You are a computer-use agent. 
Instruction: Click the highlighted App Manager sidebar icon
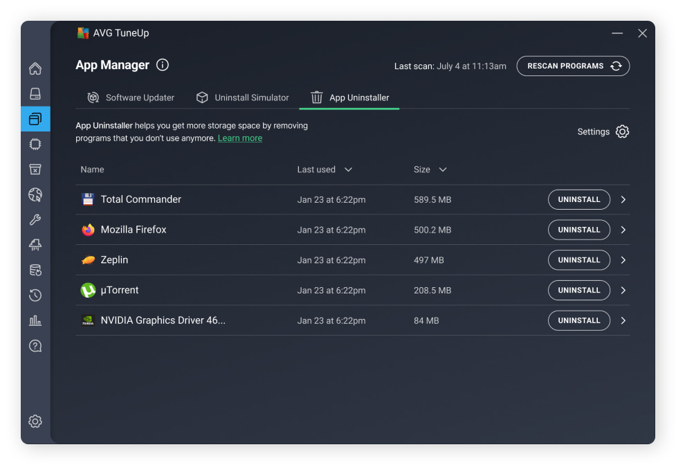point(35,118)
